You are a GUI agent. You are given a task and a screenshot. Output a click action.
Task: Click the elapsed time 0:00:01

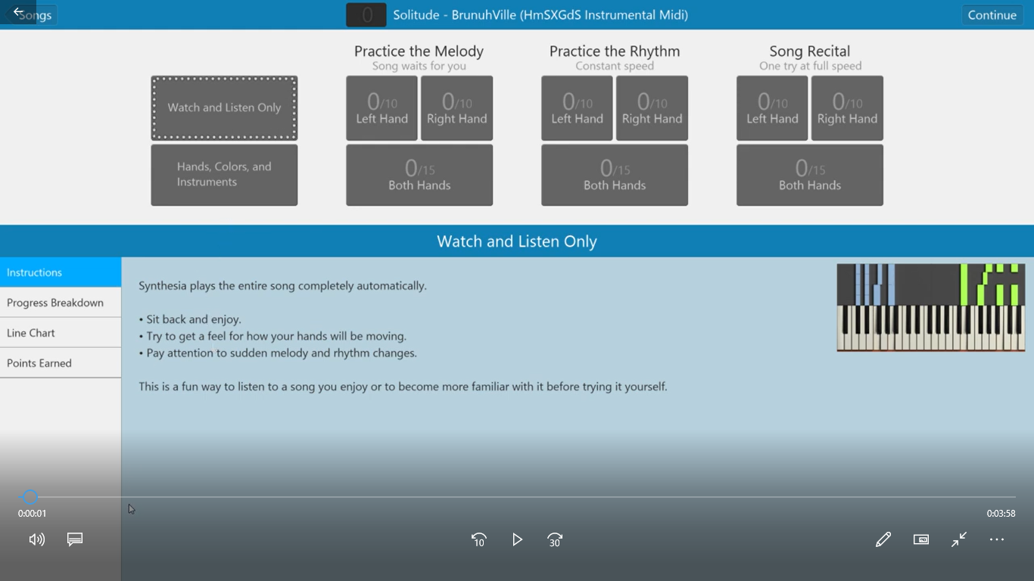coord(33,514)
